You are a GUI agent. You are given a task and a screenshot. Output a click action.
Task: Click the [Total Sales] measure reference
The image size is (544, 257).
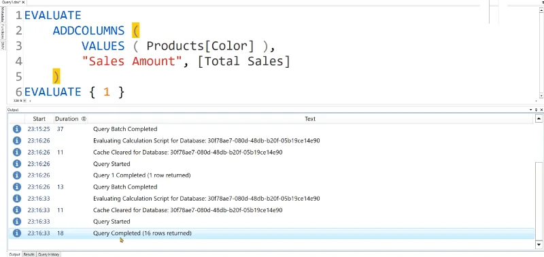click(243, 61)
